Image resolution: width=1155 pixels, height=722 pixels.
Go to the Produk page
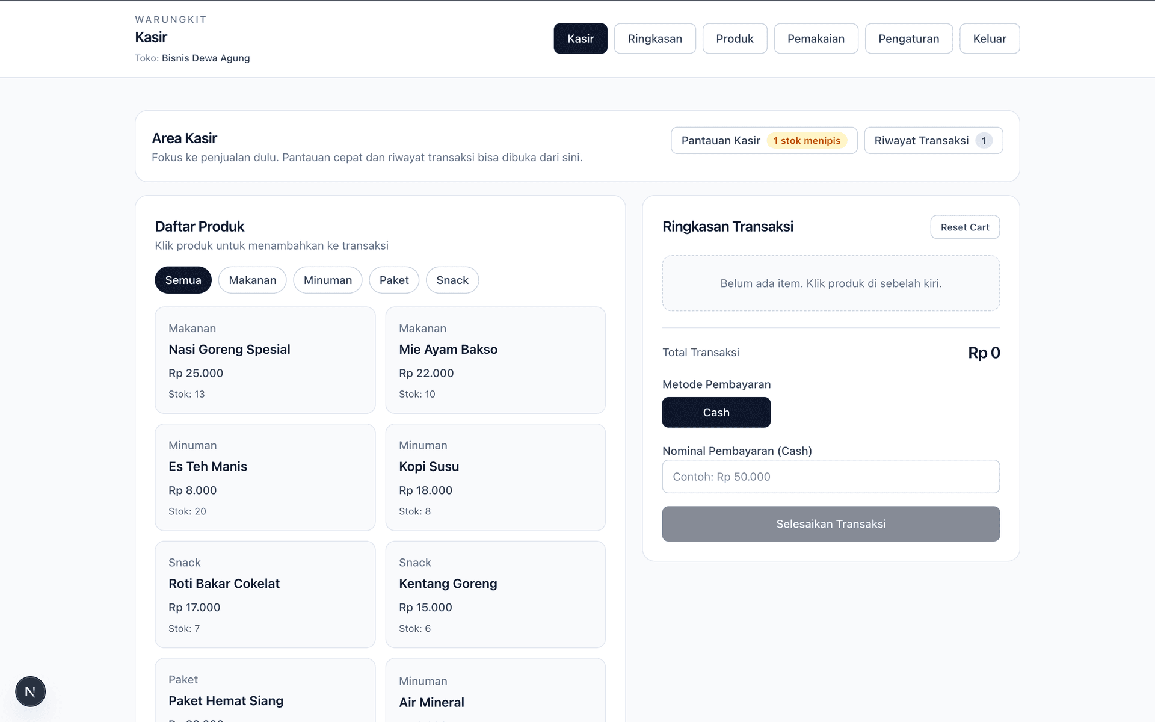click(x=735, y=39)
